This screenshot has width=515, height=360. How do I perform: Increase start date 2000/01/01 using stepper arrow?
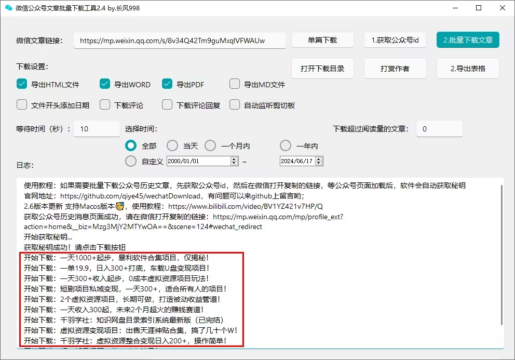pyautogui.click(x=234, y=159)
